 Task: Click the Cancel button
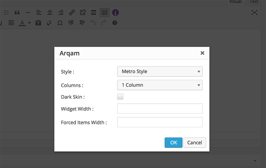[x=195, y=143]
